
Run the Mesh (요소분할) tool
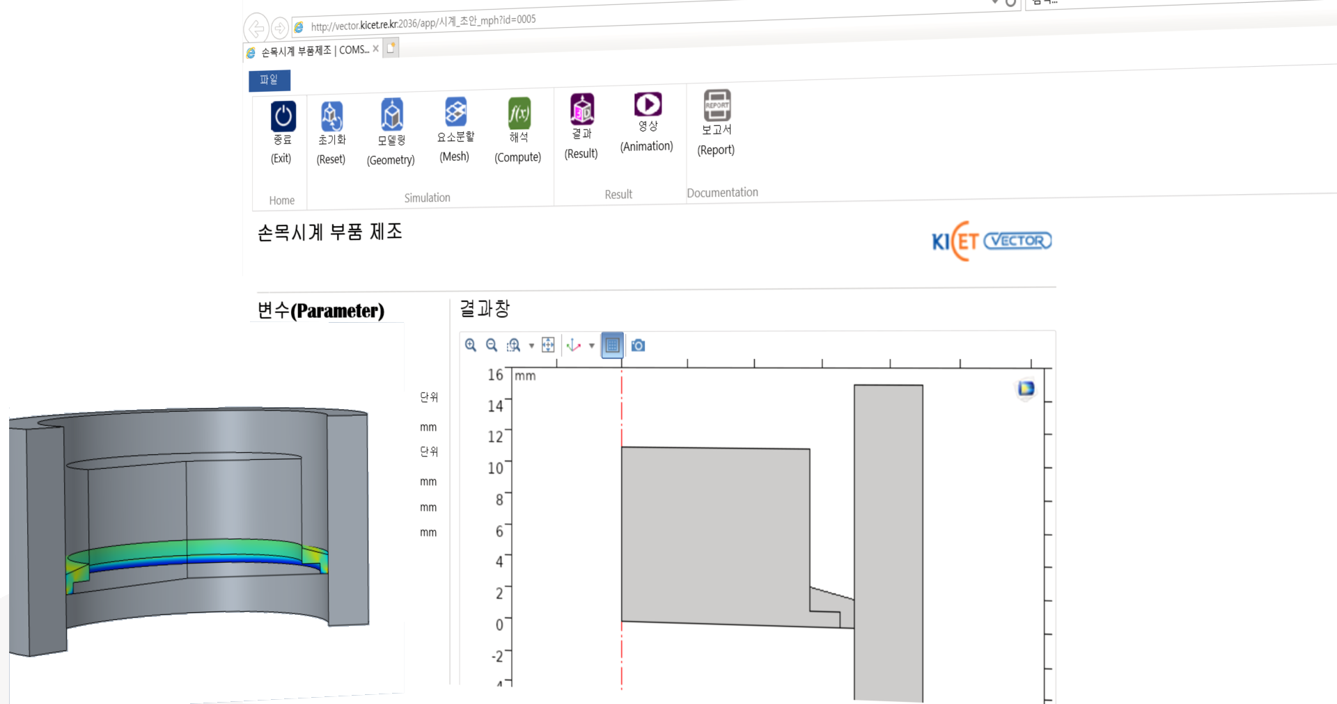point(455,112)
